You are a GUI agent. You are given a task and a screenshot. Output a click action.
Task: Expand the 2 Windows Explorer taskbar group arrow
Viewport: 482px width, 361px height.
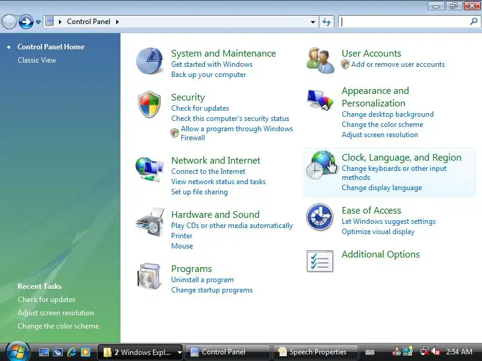click(x=180, y=353)
